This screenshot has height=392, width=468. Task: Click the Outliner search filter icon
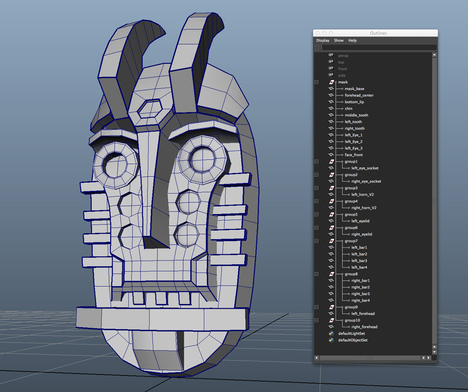click(317, 48)
